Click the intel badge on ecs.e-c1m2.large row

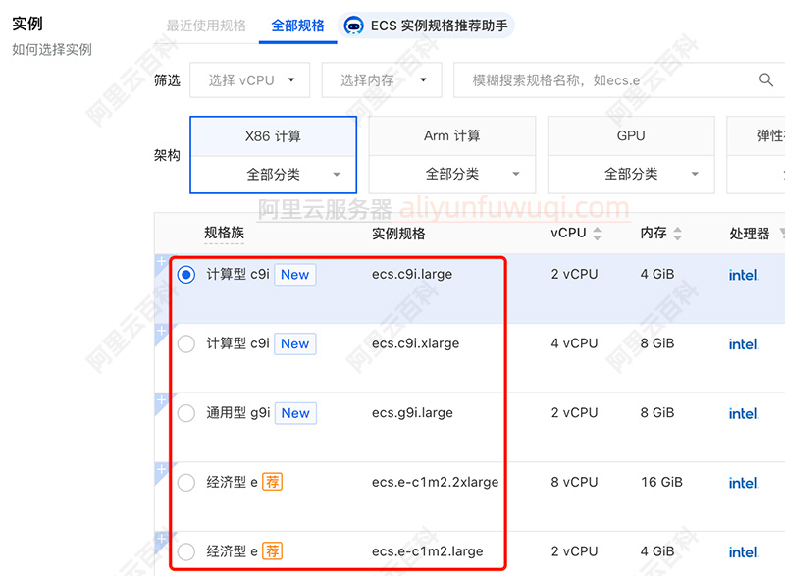pos(743,551)
